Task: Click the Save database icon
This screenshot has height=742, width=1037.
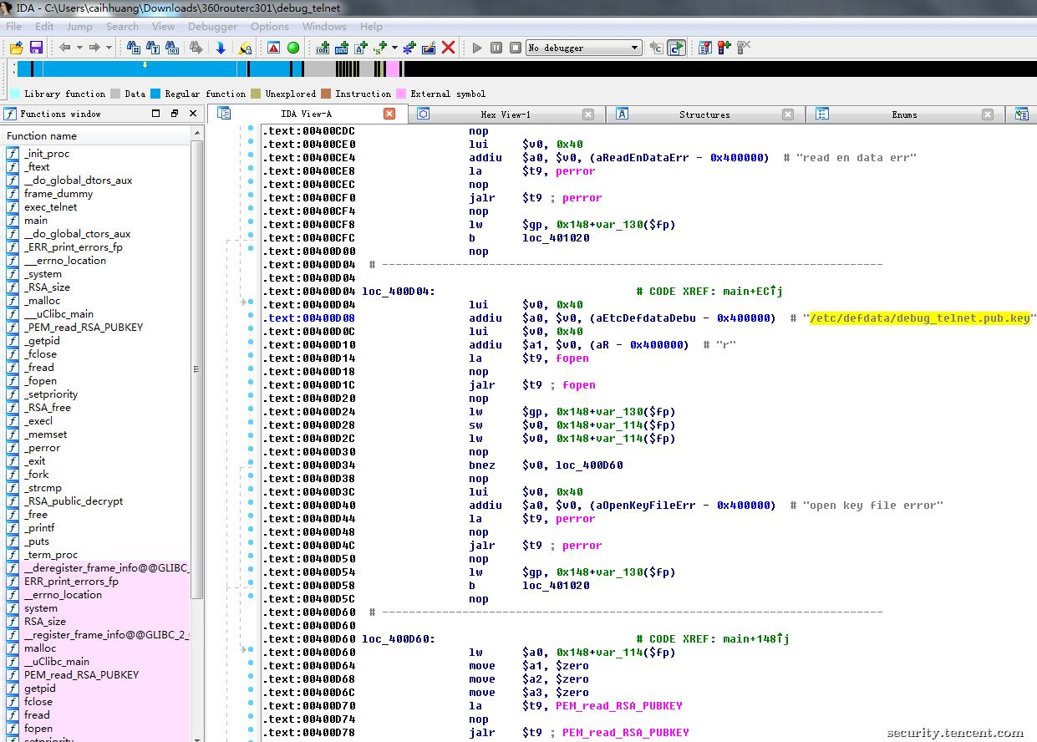Action: [36, 48]
